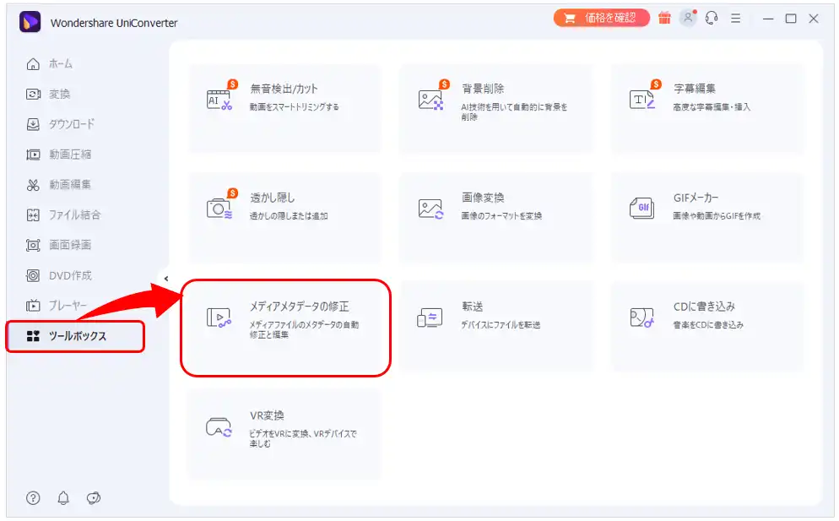Open the help question mark icon
Screen dimensions: 839x521
[33, 498]
